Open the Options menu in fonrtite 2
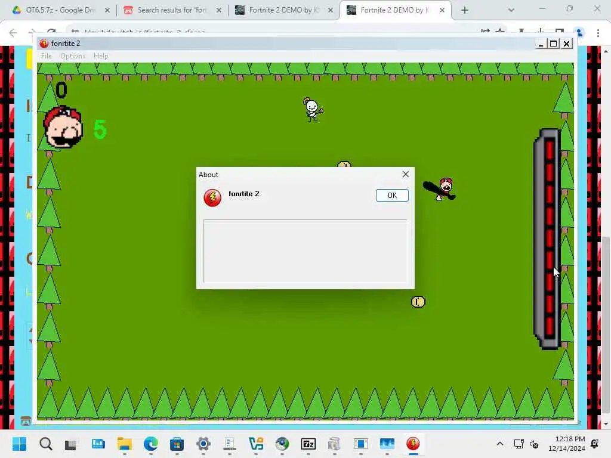 click(72, 56)
